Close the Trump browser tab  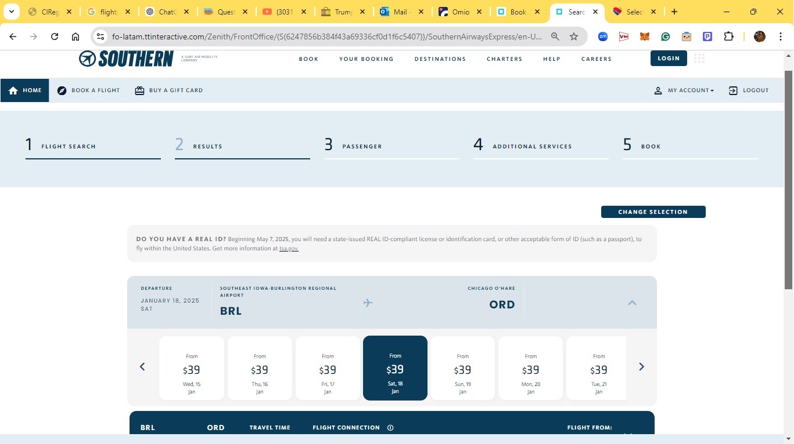pos(362,12)
